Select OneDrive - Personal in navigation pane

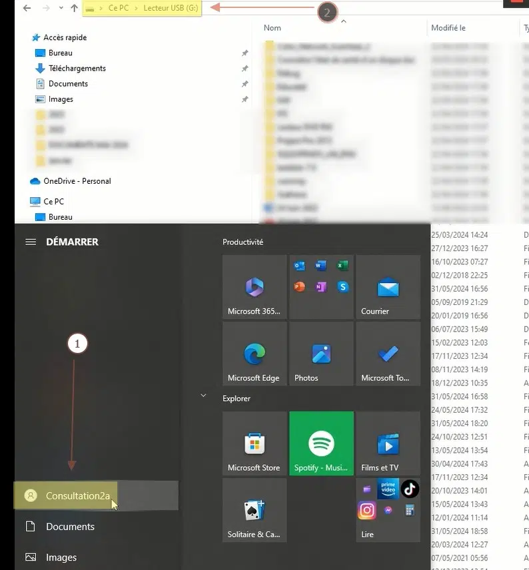tap(77, 181)
